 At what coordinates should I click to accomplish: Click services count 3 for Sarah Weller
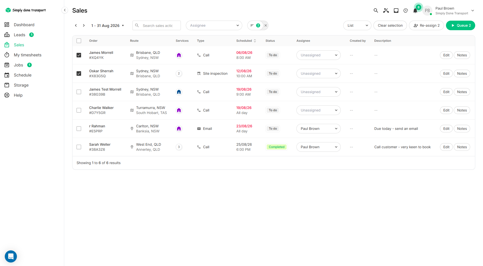[179, 147]
